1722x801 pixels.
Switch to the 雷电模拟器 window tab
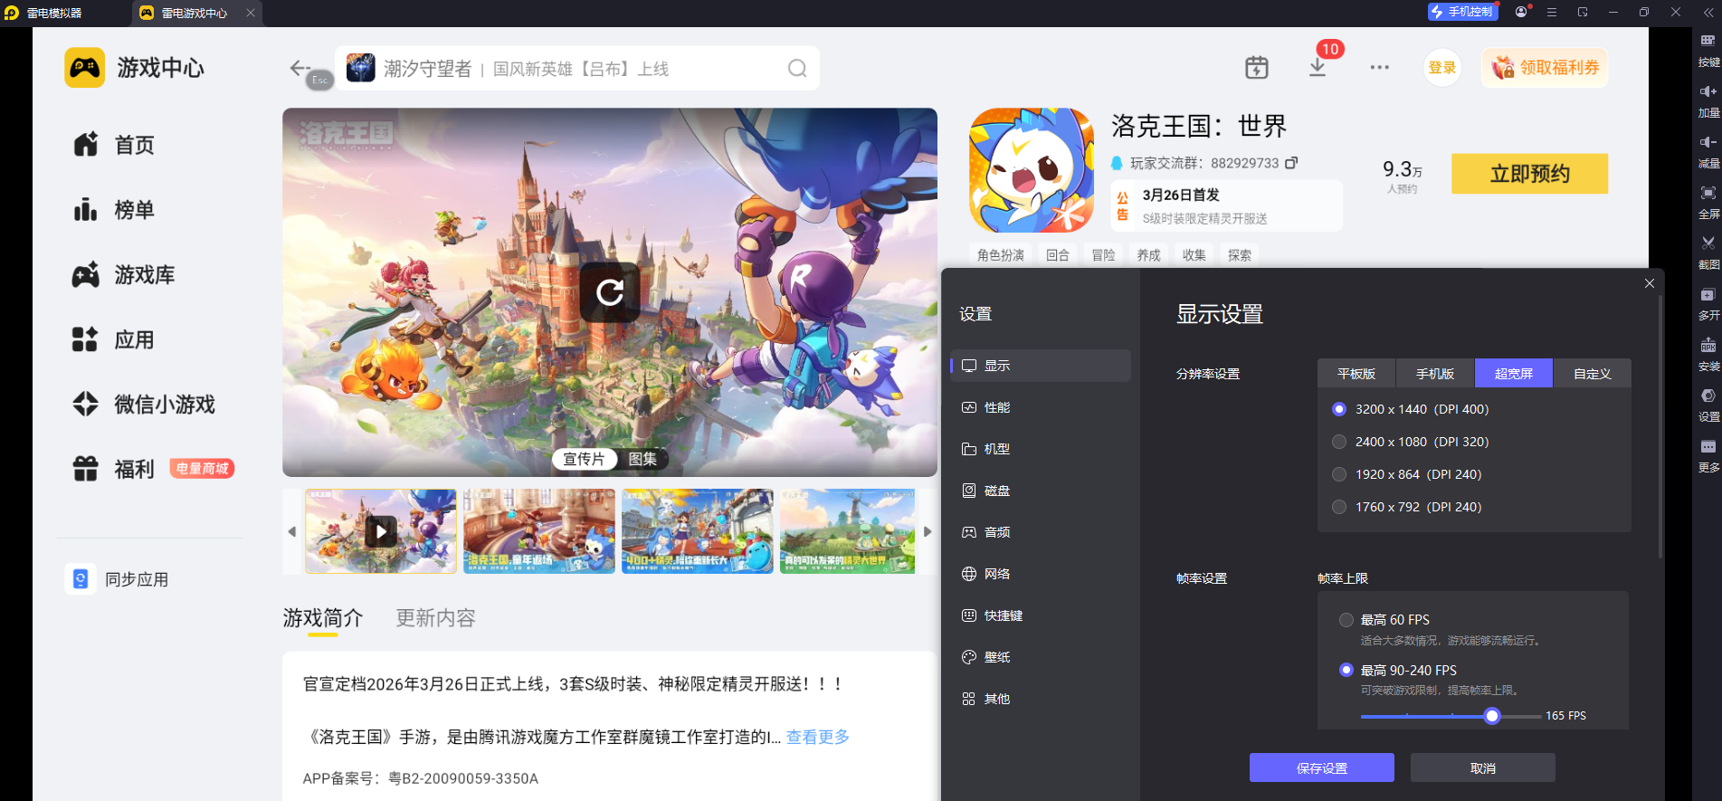tap(43, 13)
